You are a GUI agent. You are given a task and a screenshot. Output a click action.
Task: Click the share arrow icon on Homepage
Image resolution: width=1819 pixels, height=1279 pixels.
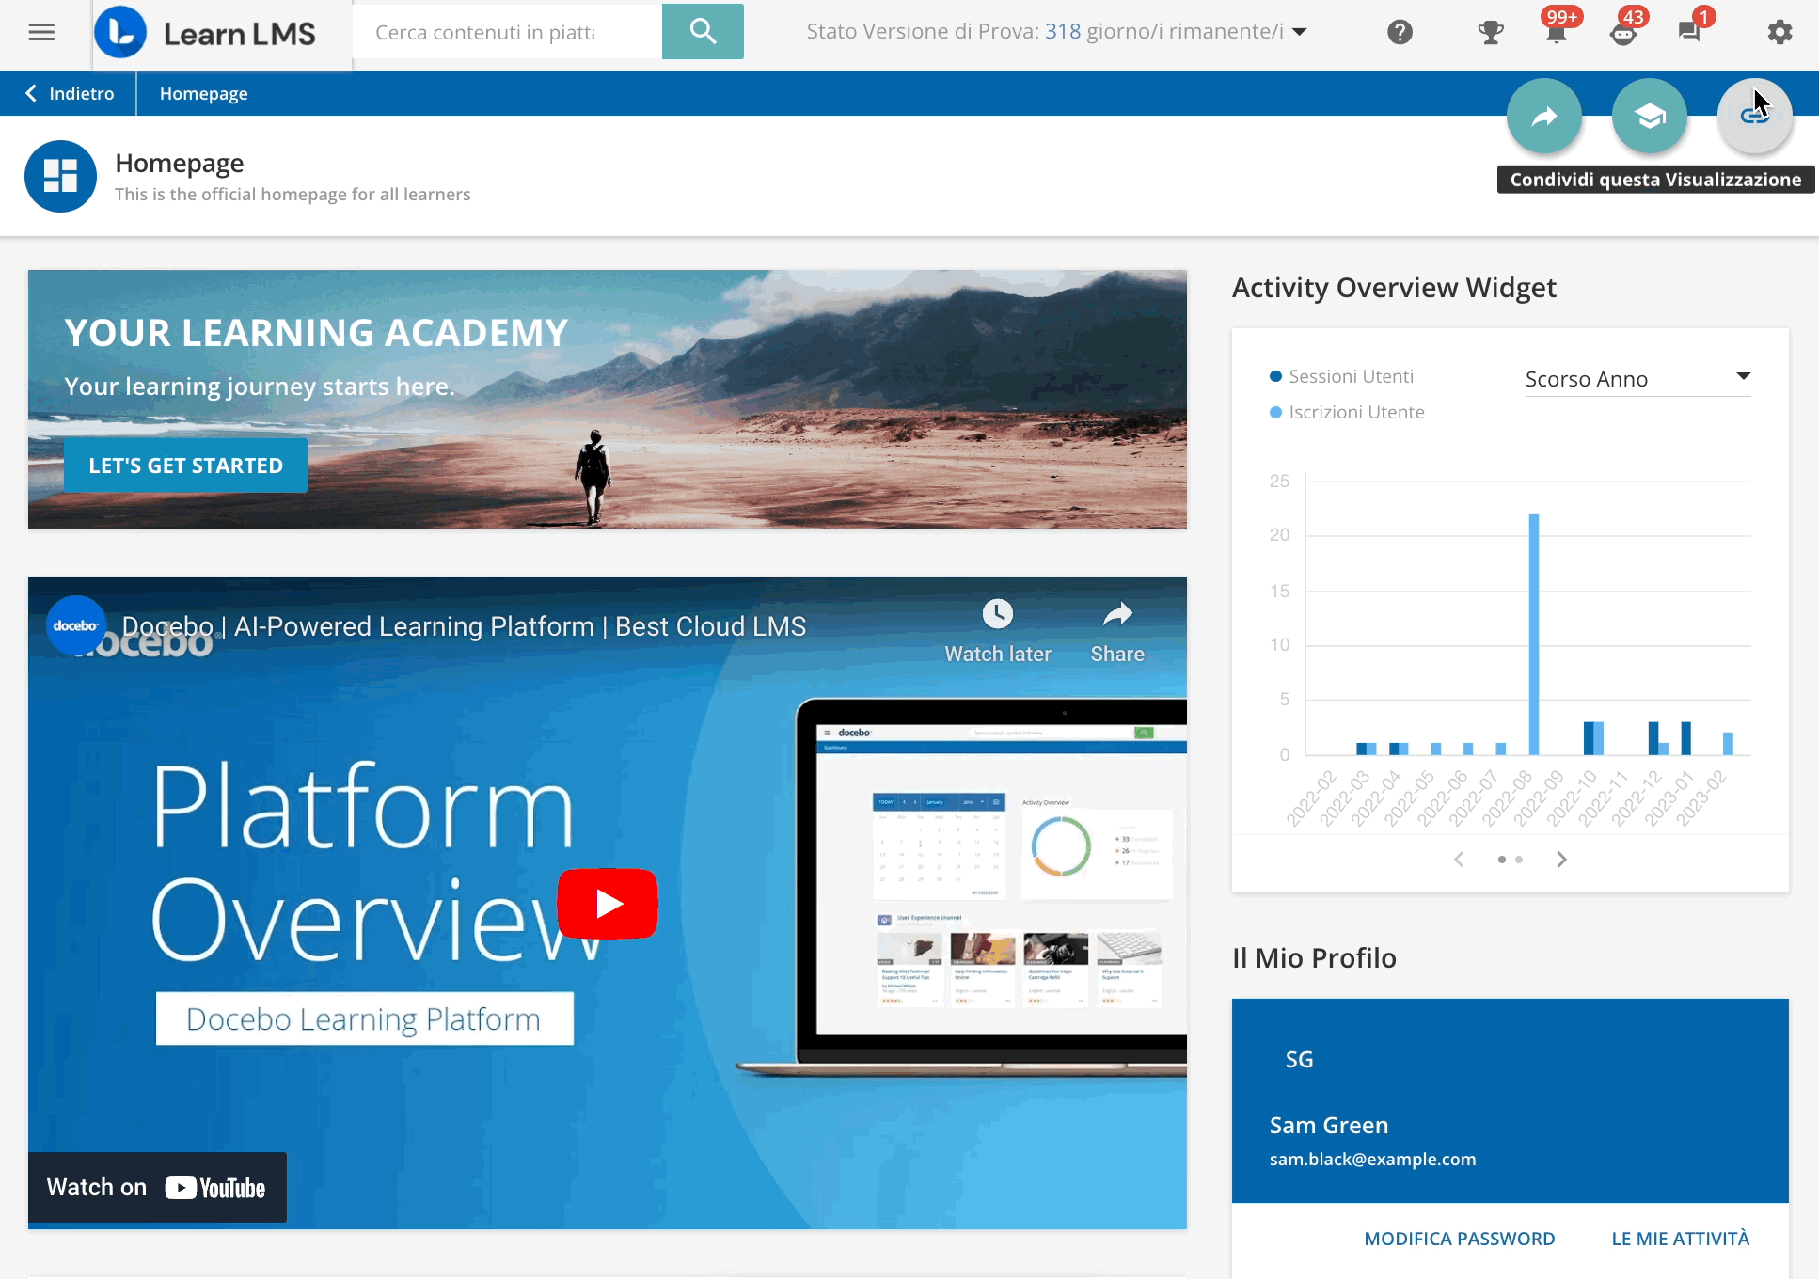[1543, 116]
